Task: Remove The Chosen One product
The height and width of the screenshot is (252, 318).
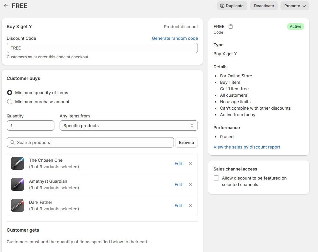Action: click(190, 163)
